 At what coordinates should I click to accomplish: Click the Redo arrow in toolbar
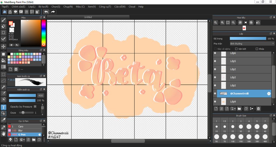tap(53, 12)
